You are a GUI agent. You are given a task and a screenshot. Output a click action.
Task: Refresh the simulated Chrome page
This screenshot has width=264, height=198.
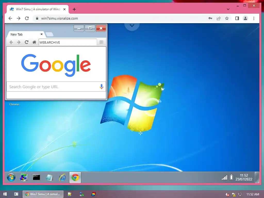tap(27, 42)
